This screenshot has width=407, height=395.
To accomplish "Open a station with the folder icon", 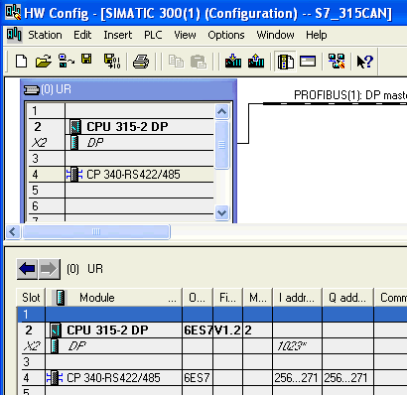I will point(44,62).
